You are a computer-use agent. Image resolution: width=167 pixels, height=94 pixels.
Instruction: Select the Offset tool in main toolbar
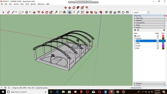pyautogui.click(x=38, y=12)
